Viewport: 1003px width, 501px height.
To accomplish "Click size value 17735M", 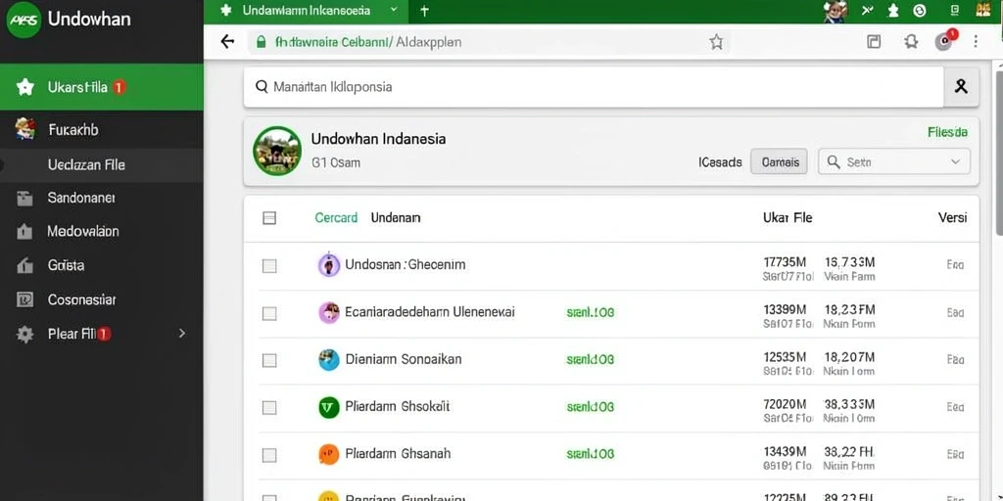I will [785, 262].
